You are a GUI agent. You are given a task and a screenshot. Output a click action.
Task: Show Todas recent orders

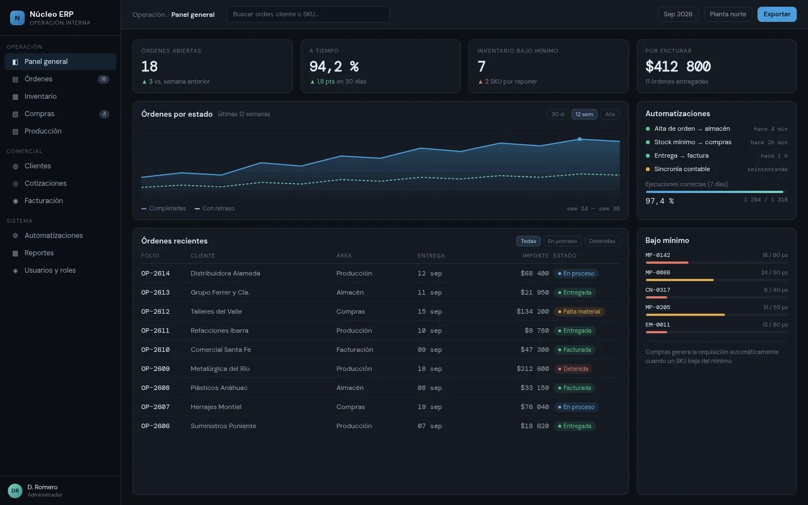(x=529, y=241)
